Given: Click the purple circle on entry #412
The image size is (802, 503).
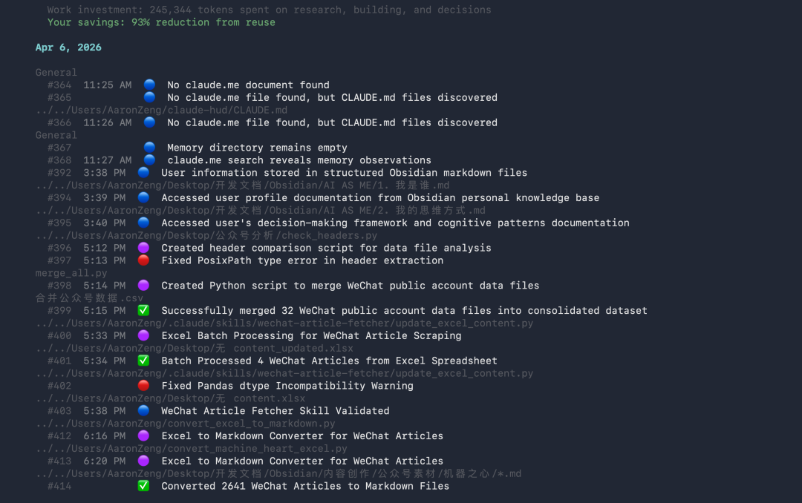Looking at the screenshot, I should [x=143, y=435].
